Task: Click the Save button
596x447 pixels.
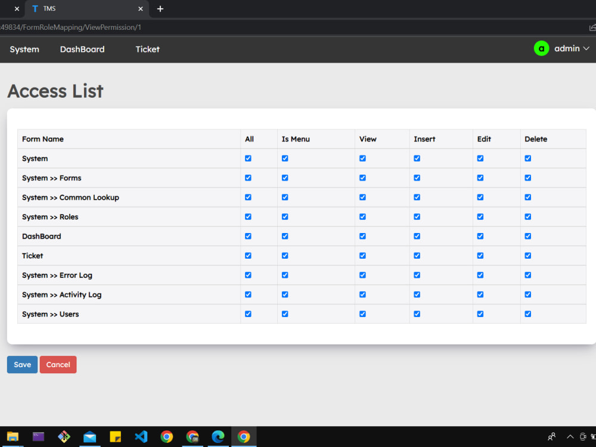Action: tap(23, 365)
